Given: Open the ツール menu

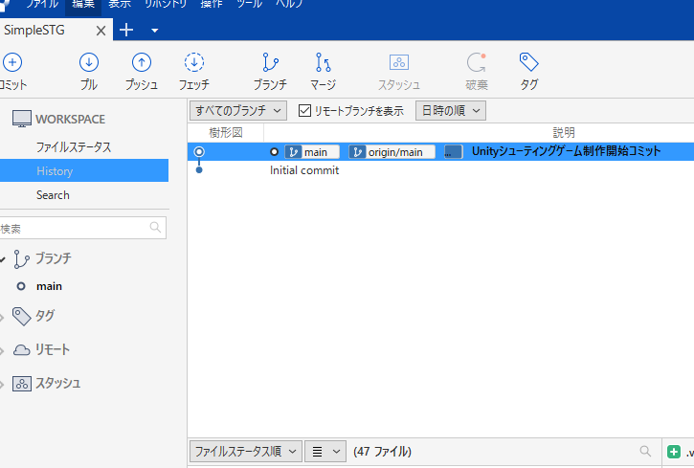Looking at the screenshot, I should tap(250, 4).
